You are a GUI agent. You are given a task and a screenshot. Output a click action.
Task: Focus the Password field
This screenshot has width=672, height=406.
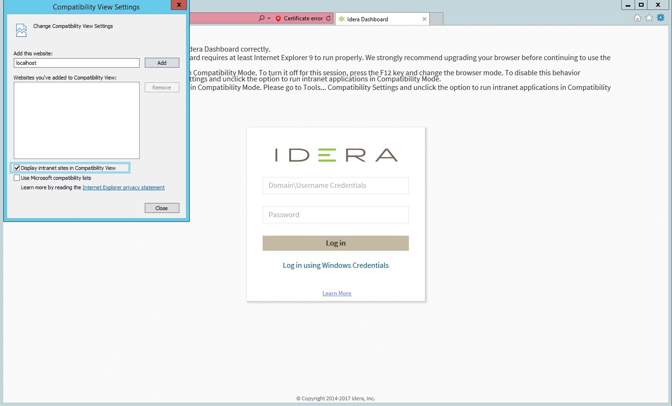click(x=336, y=215)
